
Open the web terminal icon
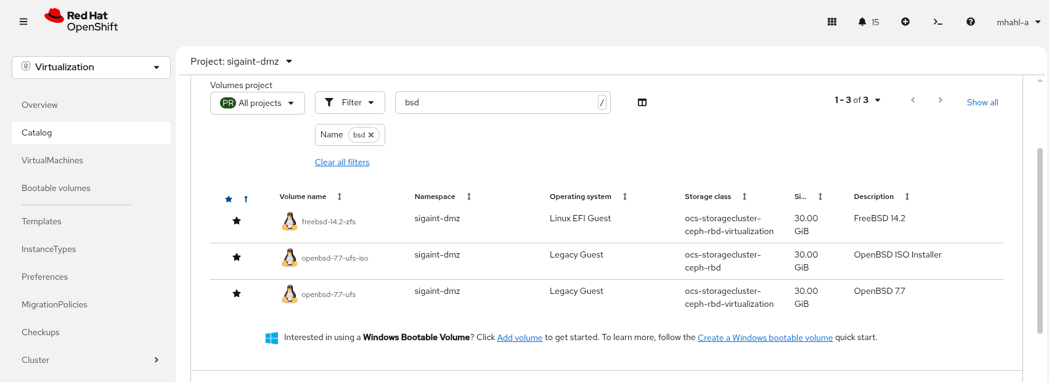(937, 22)
